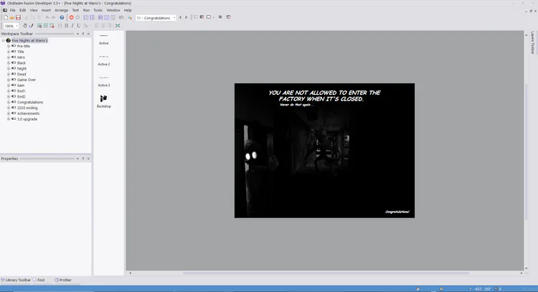538x292 pixels.
Task: Expand the Game Over frame node
Action: 9,80
